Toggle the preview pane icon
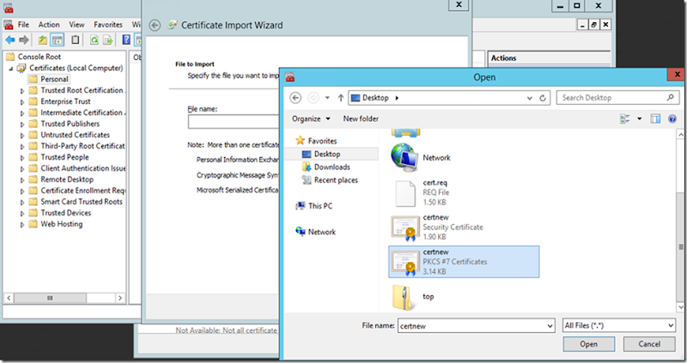The width and height of the screenshot is (687, 363). pos(654,118)
